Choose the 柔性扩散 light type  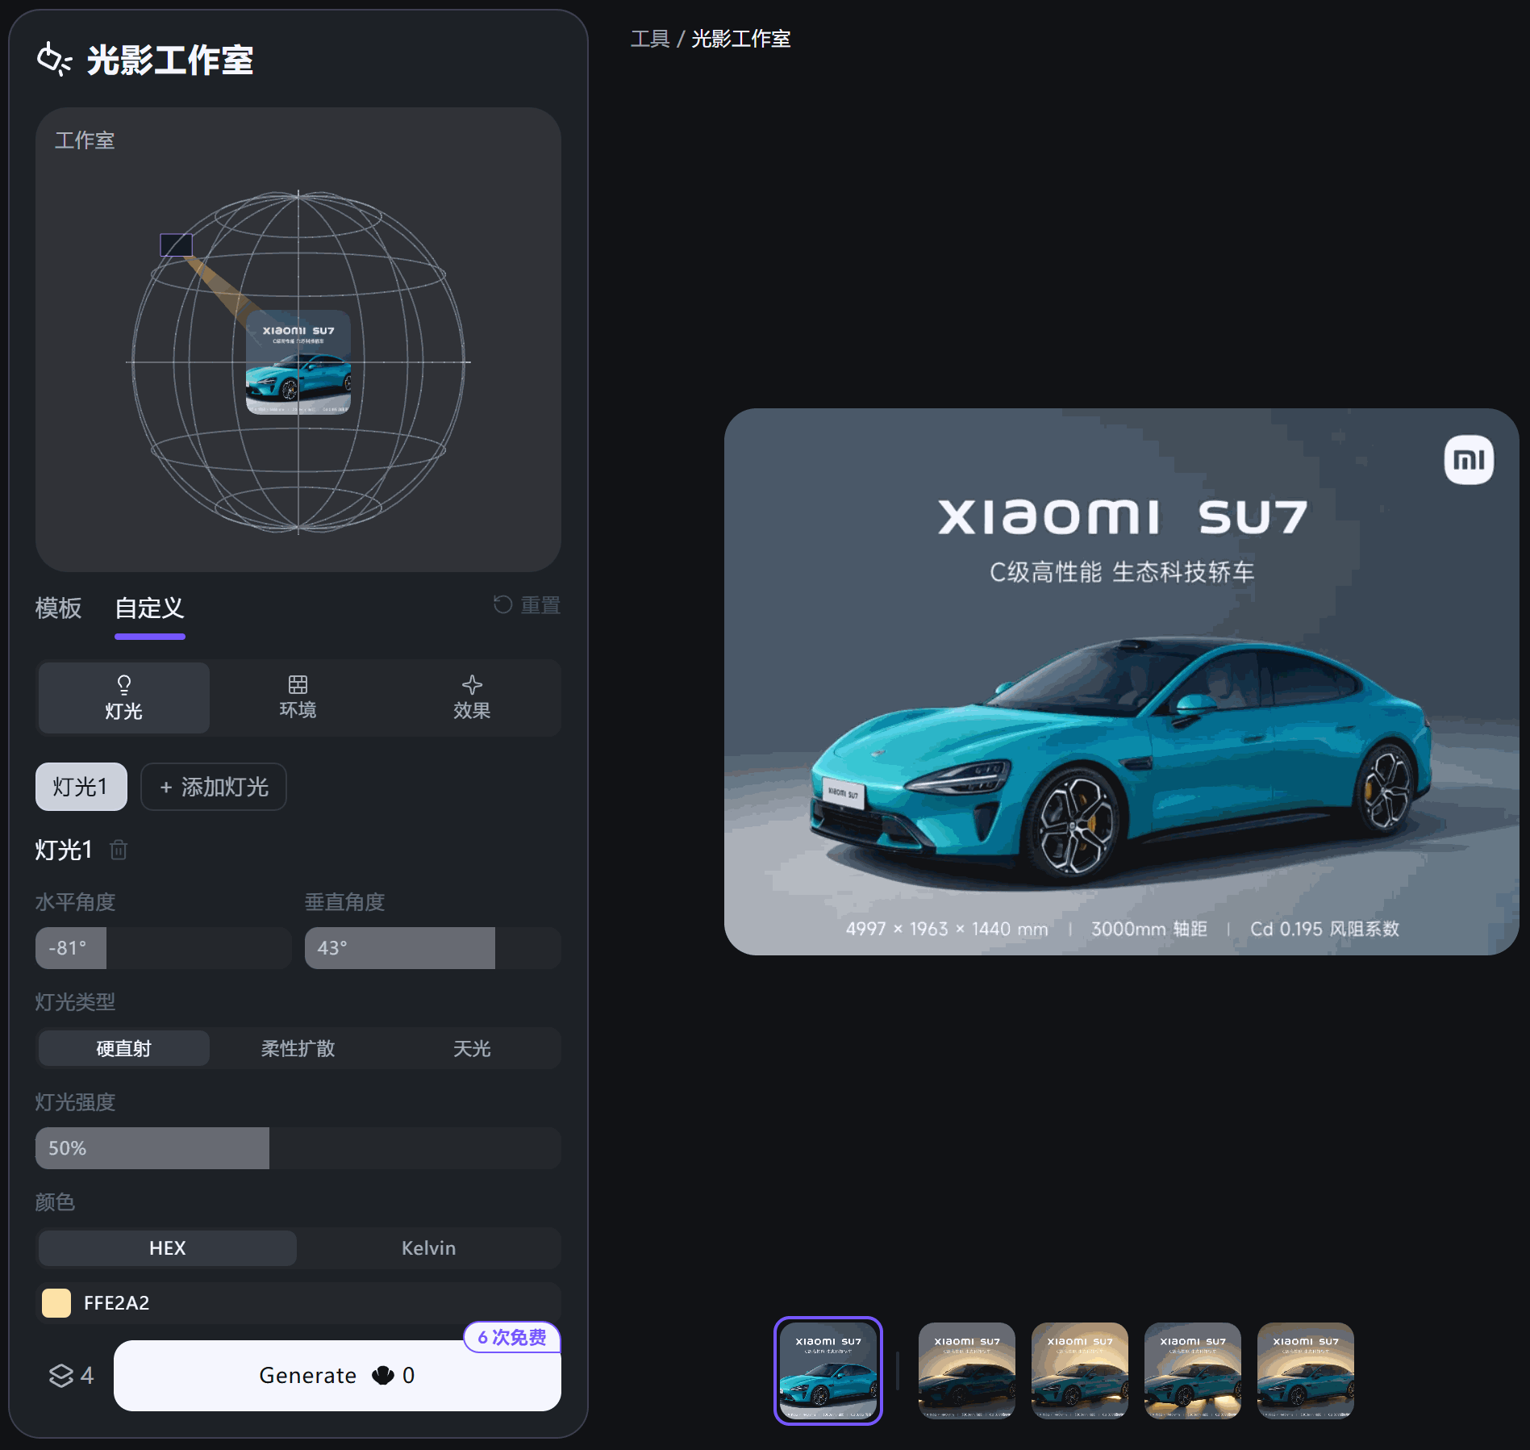click(x=298, y=1048)
